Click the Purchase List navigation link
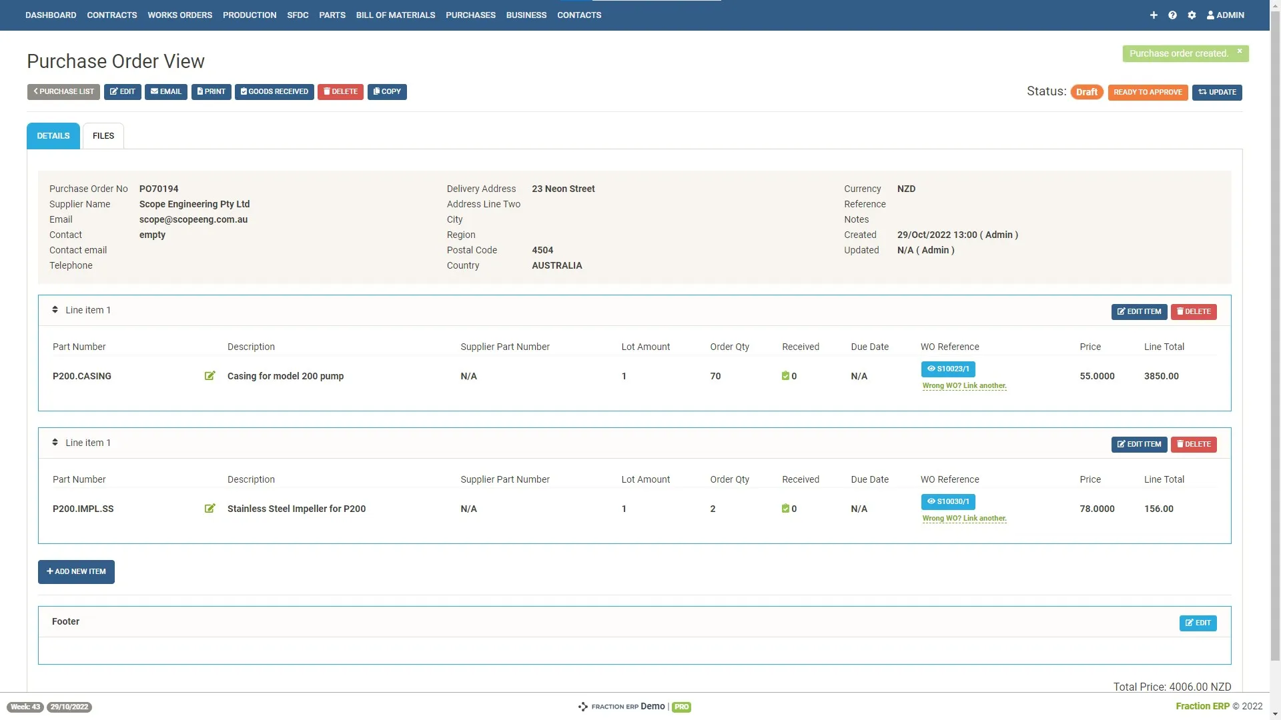The width and height of the screenshot is (1281, 720). coord(63,91)
